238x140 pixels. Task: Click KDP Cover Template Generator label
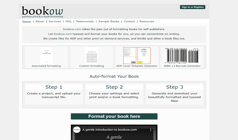tap(137, 66)
